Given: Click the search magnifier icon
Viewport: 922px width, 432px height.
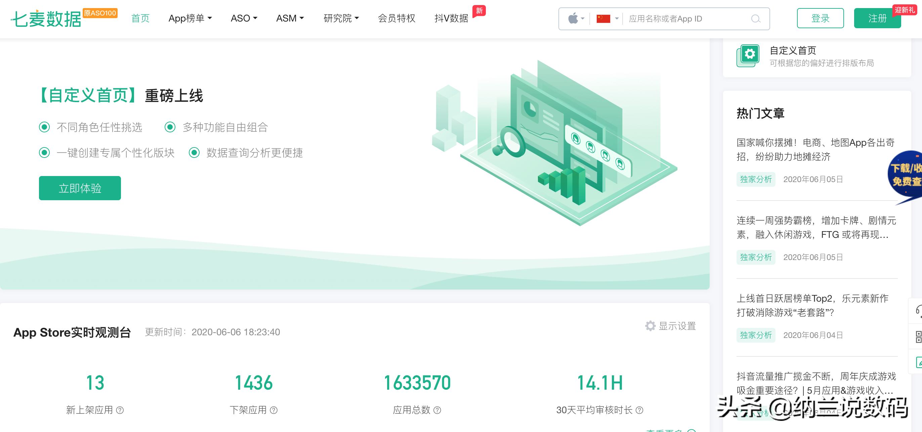Looking at the screenshot, I should (756, 18).
